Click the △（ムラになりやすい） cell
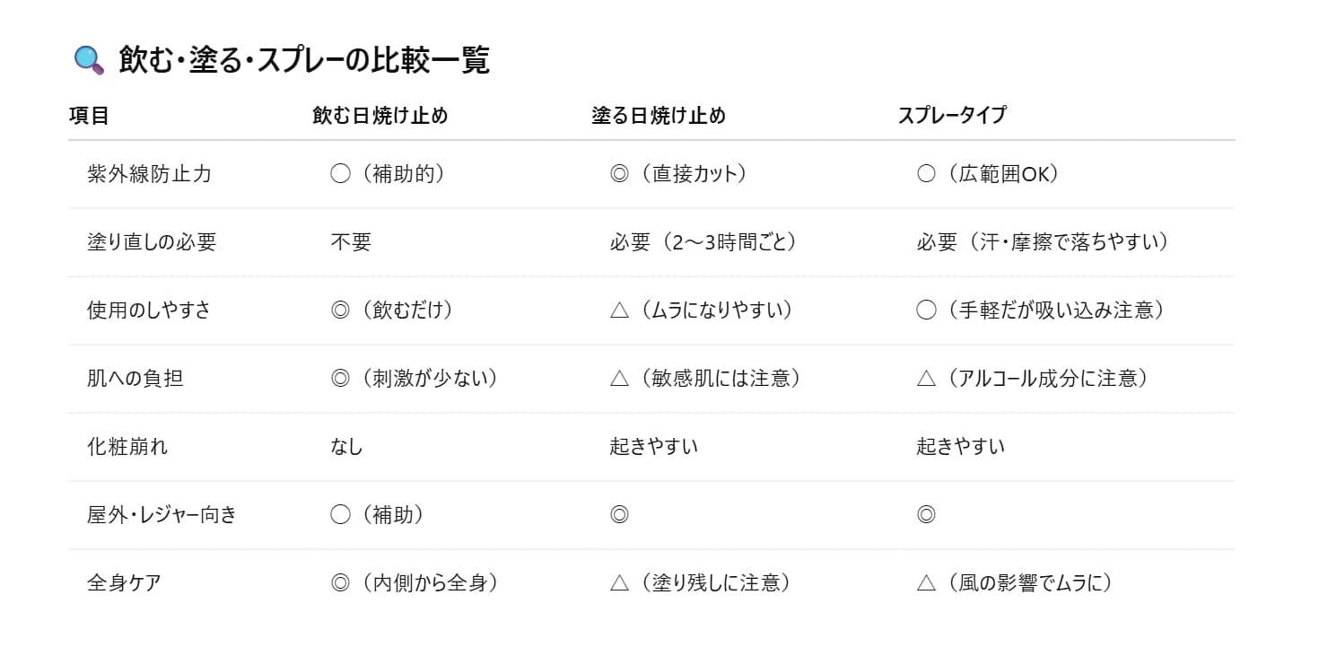Screen dimensions: 1319x656 point(702,311)
